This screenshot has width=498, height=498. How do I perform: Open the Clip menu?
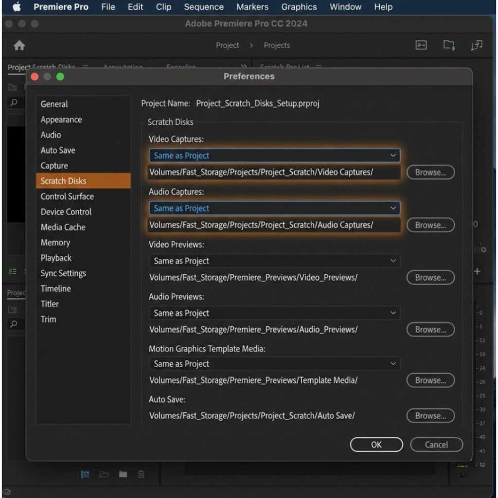(163, 7)
